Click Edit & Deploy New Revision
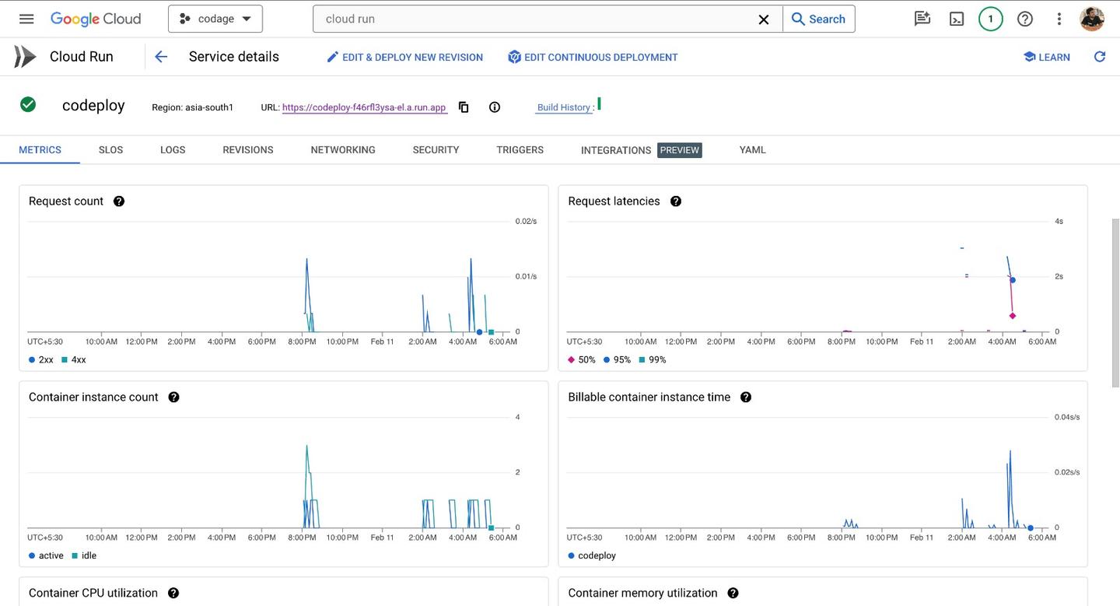Image resolution: width=1120 pixels, height=606 pixels. pos(404,57)
